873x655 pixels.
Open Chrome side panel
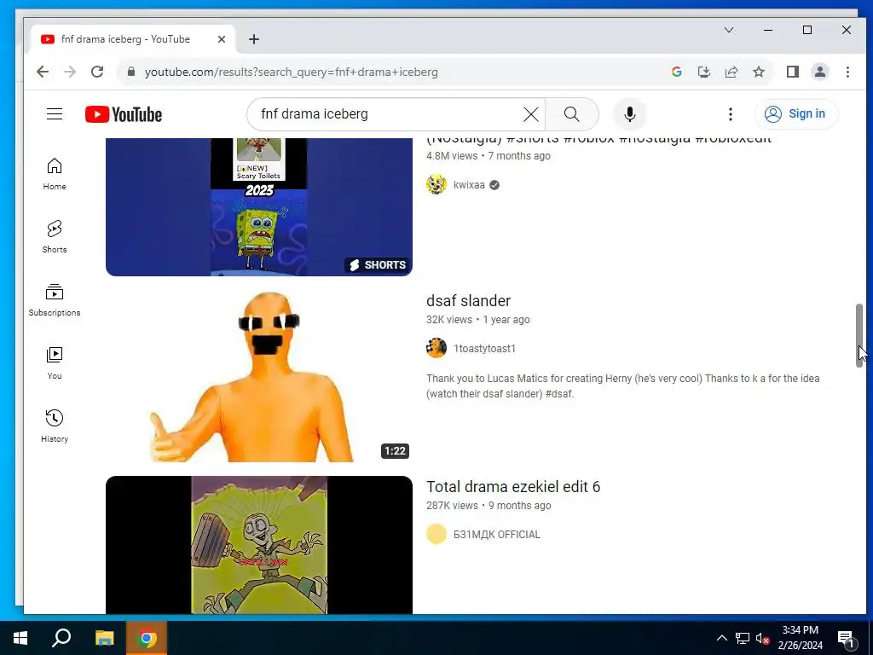click(793, 72)
